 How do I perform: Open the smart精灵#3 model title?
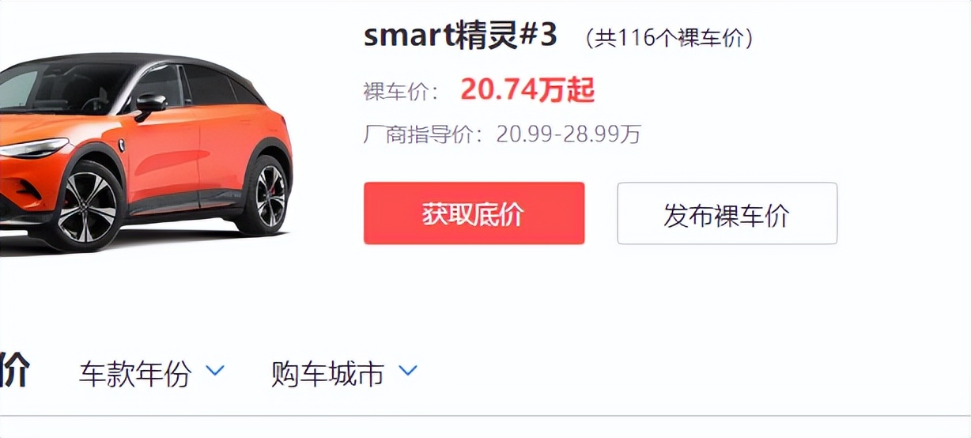[x=460, y=36]
